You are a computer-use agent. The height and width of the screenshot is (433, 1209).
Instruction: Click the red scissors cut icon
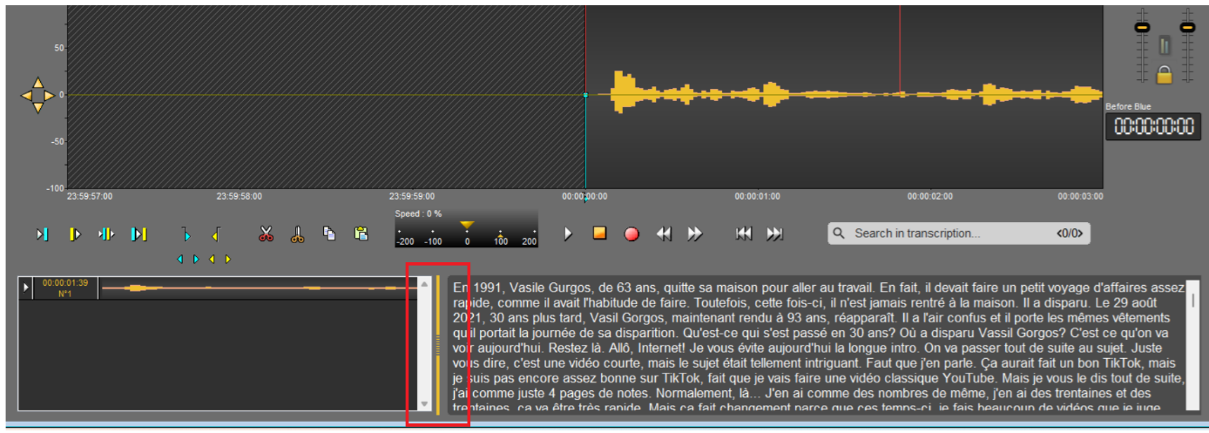[267, 233]
